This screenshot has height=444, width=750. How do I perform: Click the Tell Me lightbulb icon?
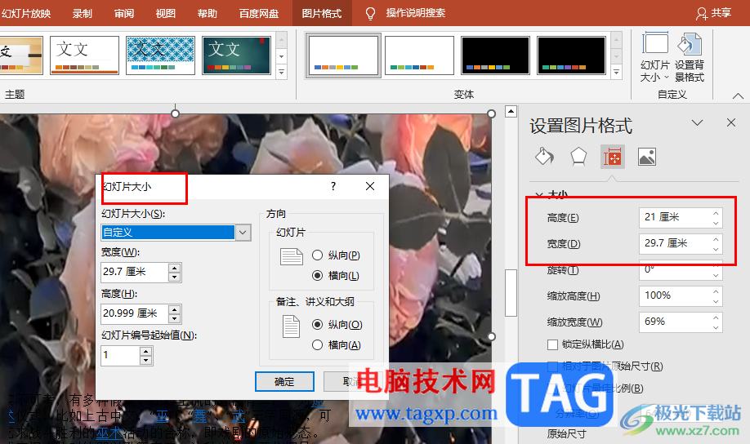coord(370,13)
